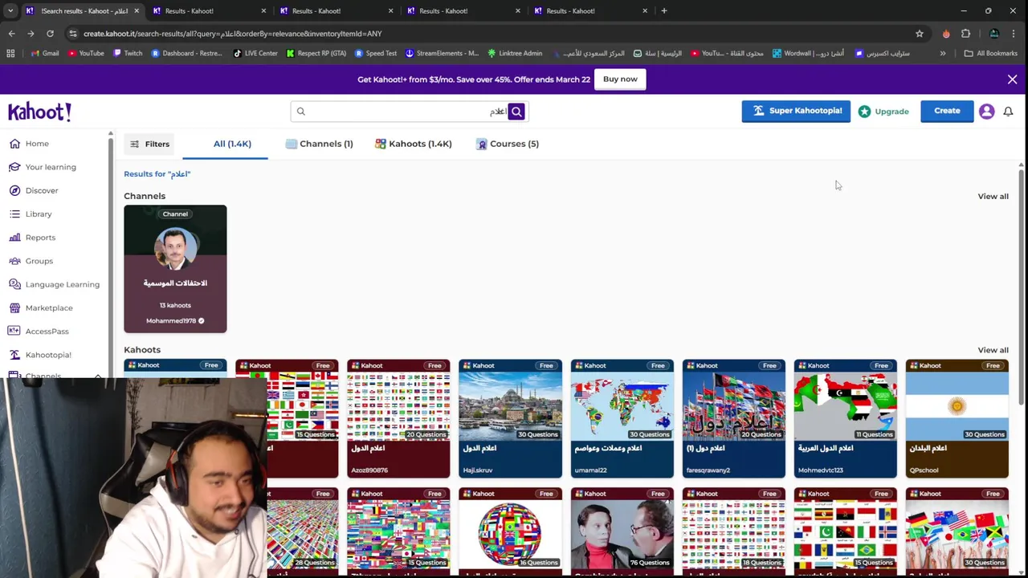Screen dimensions: 1028x578
Task: Open kahoot by Azoz890876
Action: (x=398, y=418)
